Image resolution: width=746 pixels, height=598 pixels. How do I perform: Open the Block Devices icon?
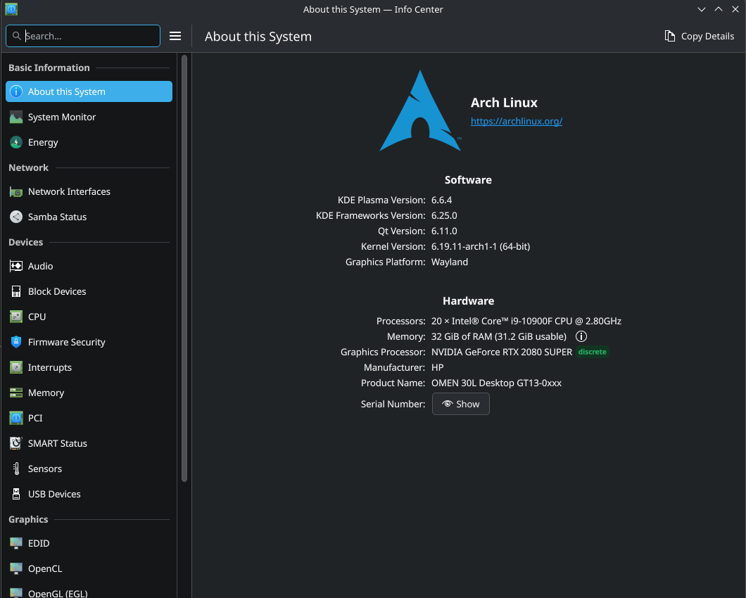click(x=16, y=292)
